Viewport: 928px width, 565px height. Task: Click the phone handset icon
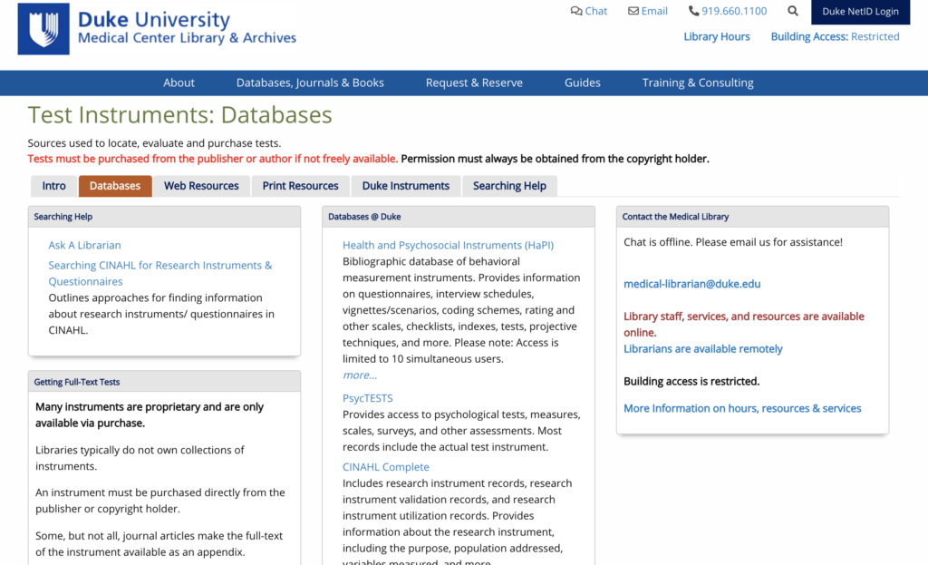[693, 11]
